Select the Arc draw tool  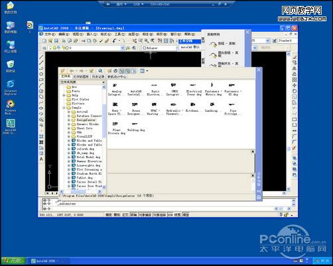41,85
